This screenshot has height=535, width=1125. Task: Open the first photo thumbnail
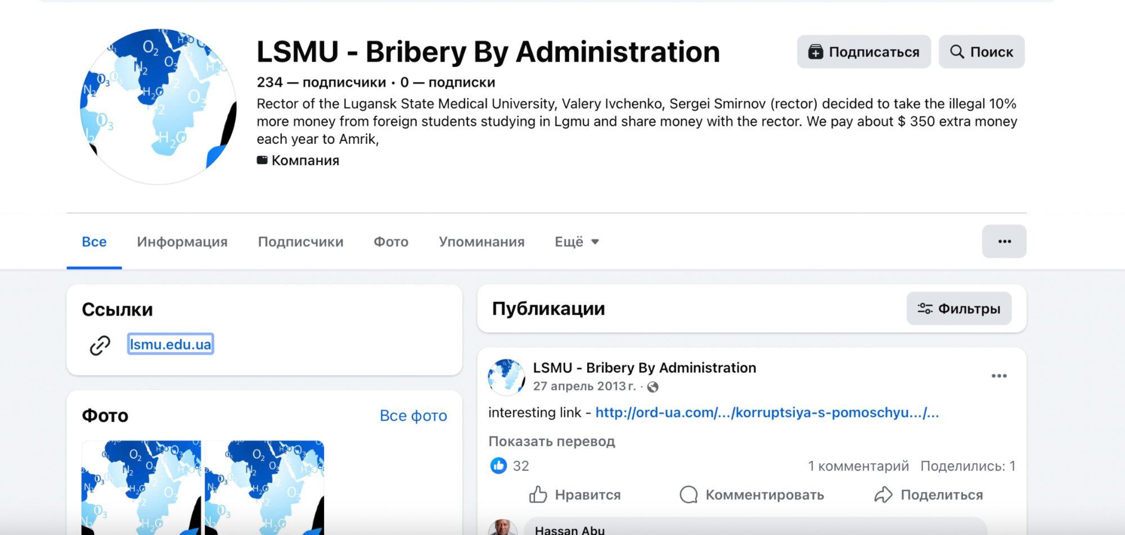click(141, 488)
